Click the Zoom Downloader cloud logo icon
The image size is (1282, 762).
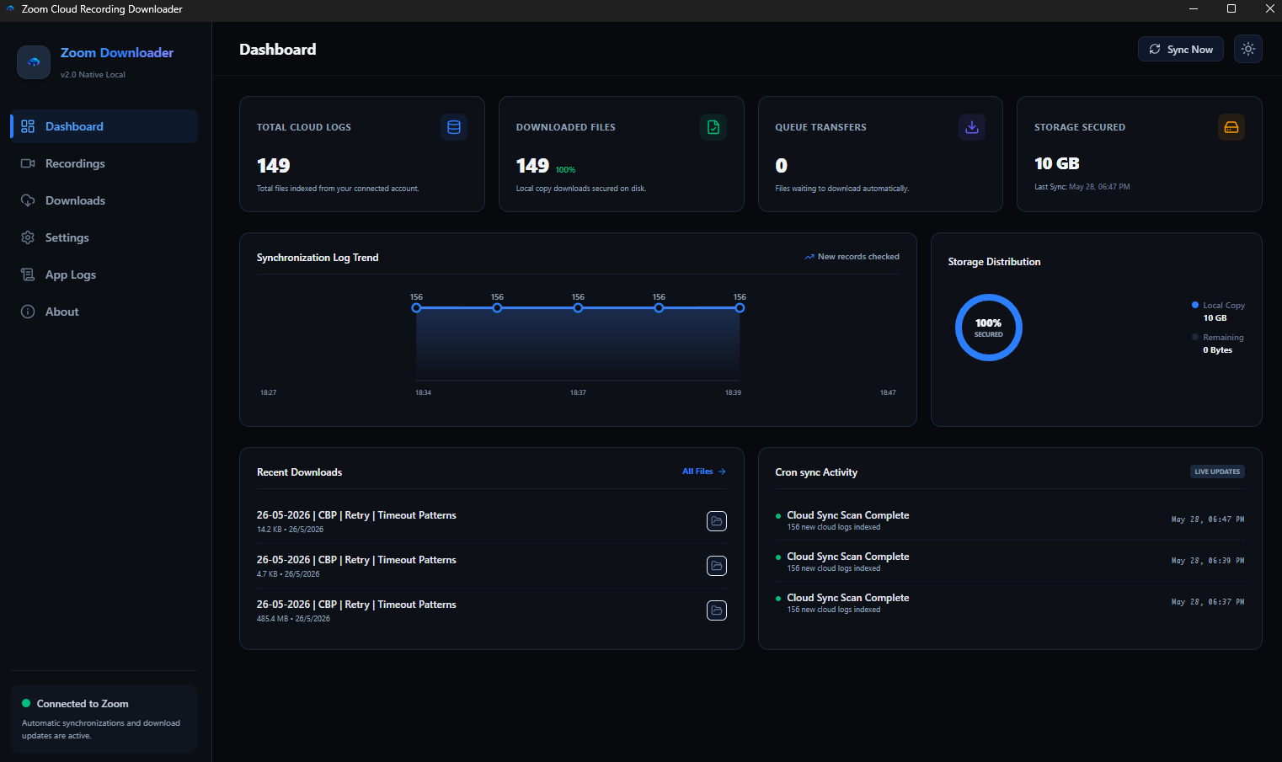pyautogui.click(x=34, y=62)
